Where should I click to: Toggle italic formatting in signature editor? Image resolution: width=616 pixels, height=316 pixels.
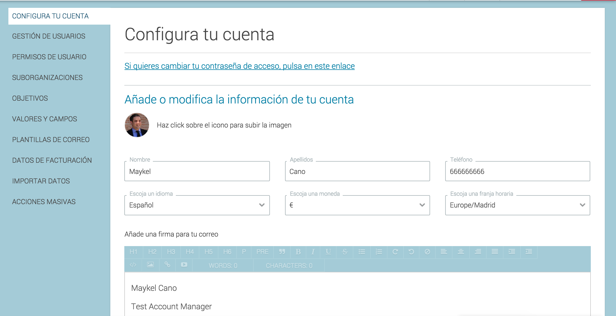[313, 252]
